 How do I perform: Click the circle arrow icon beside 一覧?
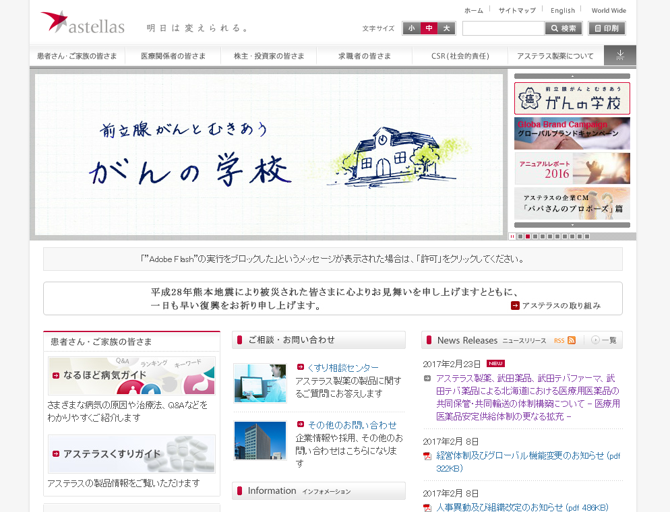coord(595,340)
